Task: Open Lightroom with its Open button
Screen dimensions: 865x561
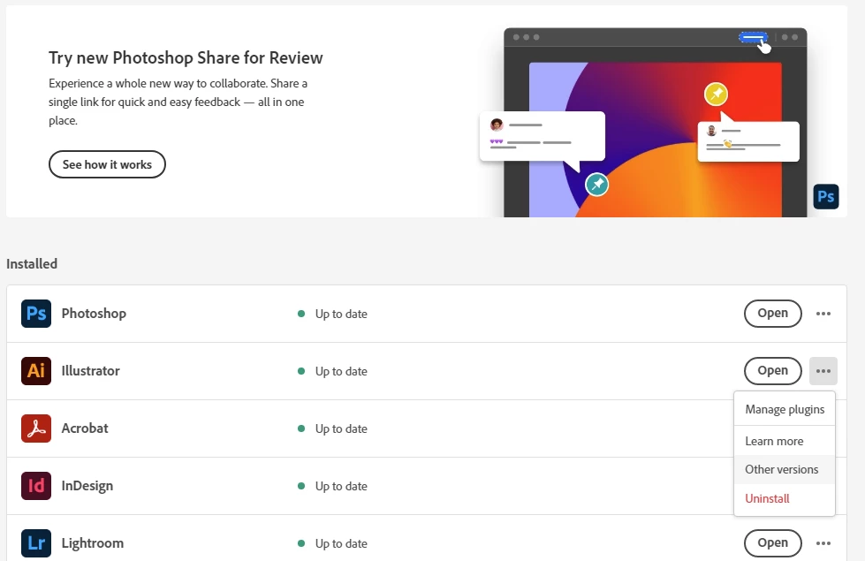Action: [772, 542]
